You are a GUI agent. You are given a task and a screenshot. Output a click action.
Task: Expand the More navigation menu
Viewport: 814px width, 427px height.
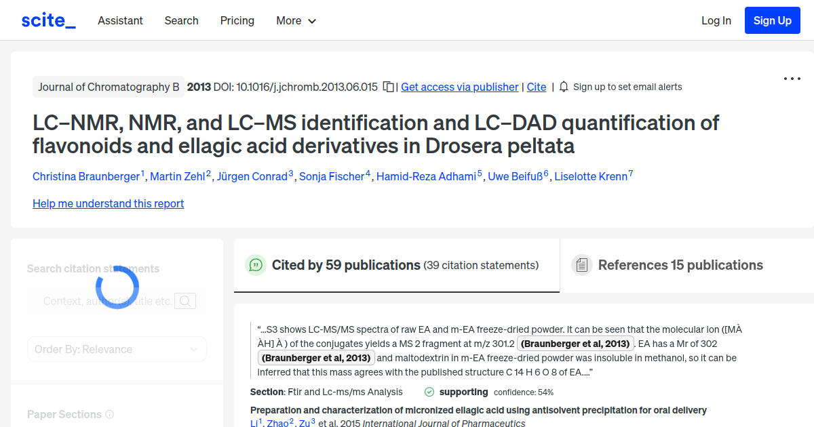click(x=296, y=20)
